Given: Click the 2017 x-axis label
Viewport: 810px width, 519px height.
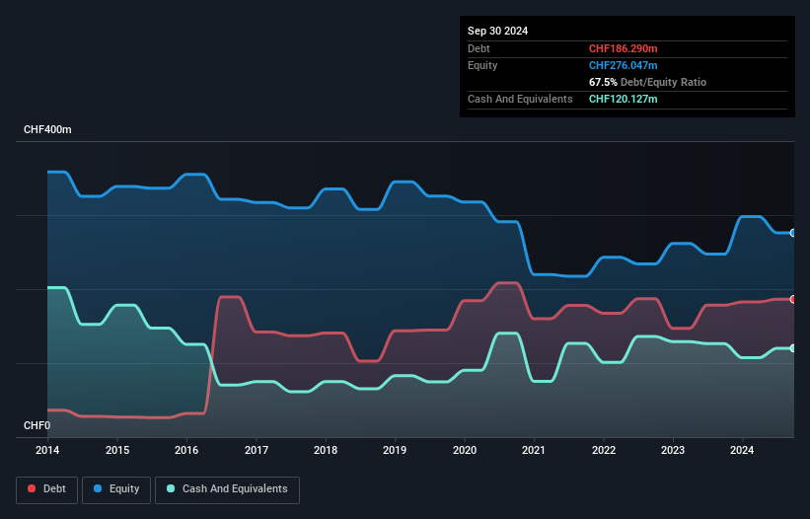Looking at the screenshot, I should pyautogui.click(x=257, y=450).
